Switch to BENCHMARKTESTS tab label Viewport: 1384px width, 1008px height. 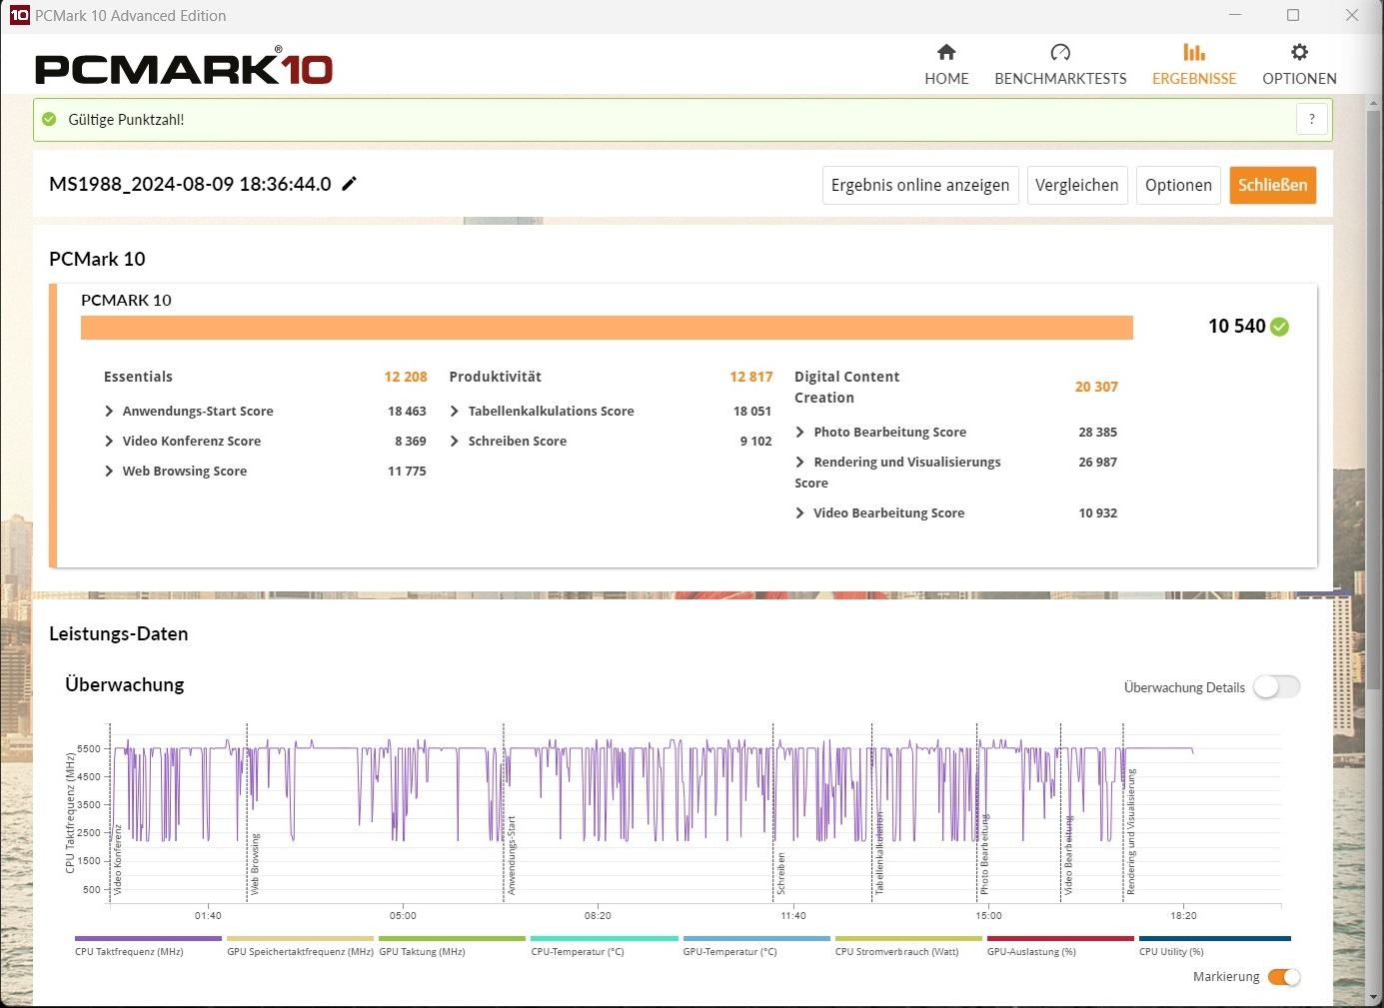coord(1060,78)
